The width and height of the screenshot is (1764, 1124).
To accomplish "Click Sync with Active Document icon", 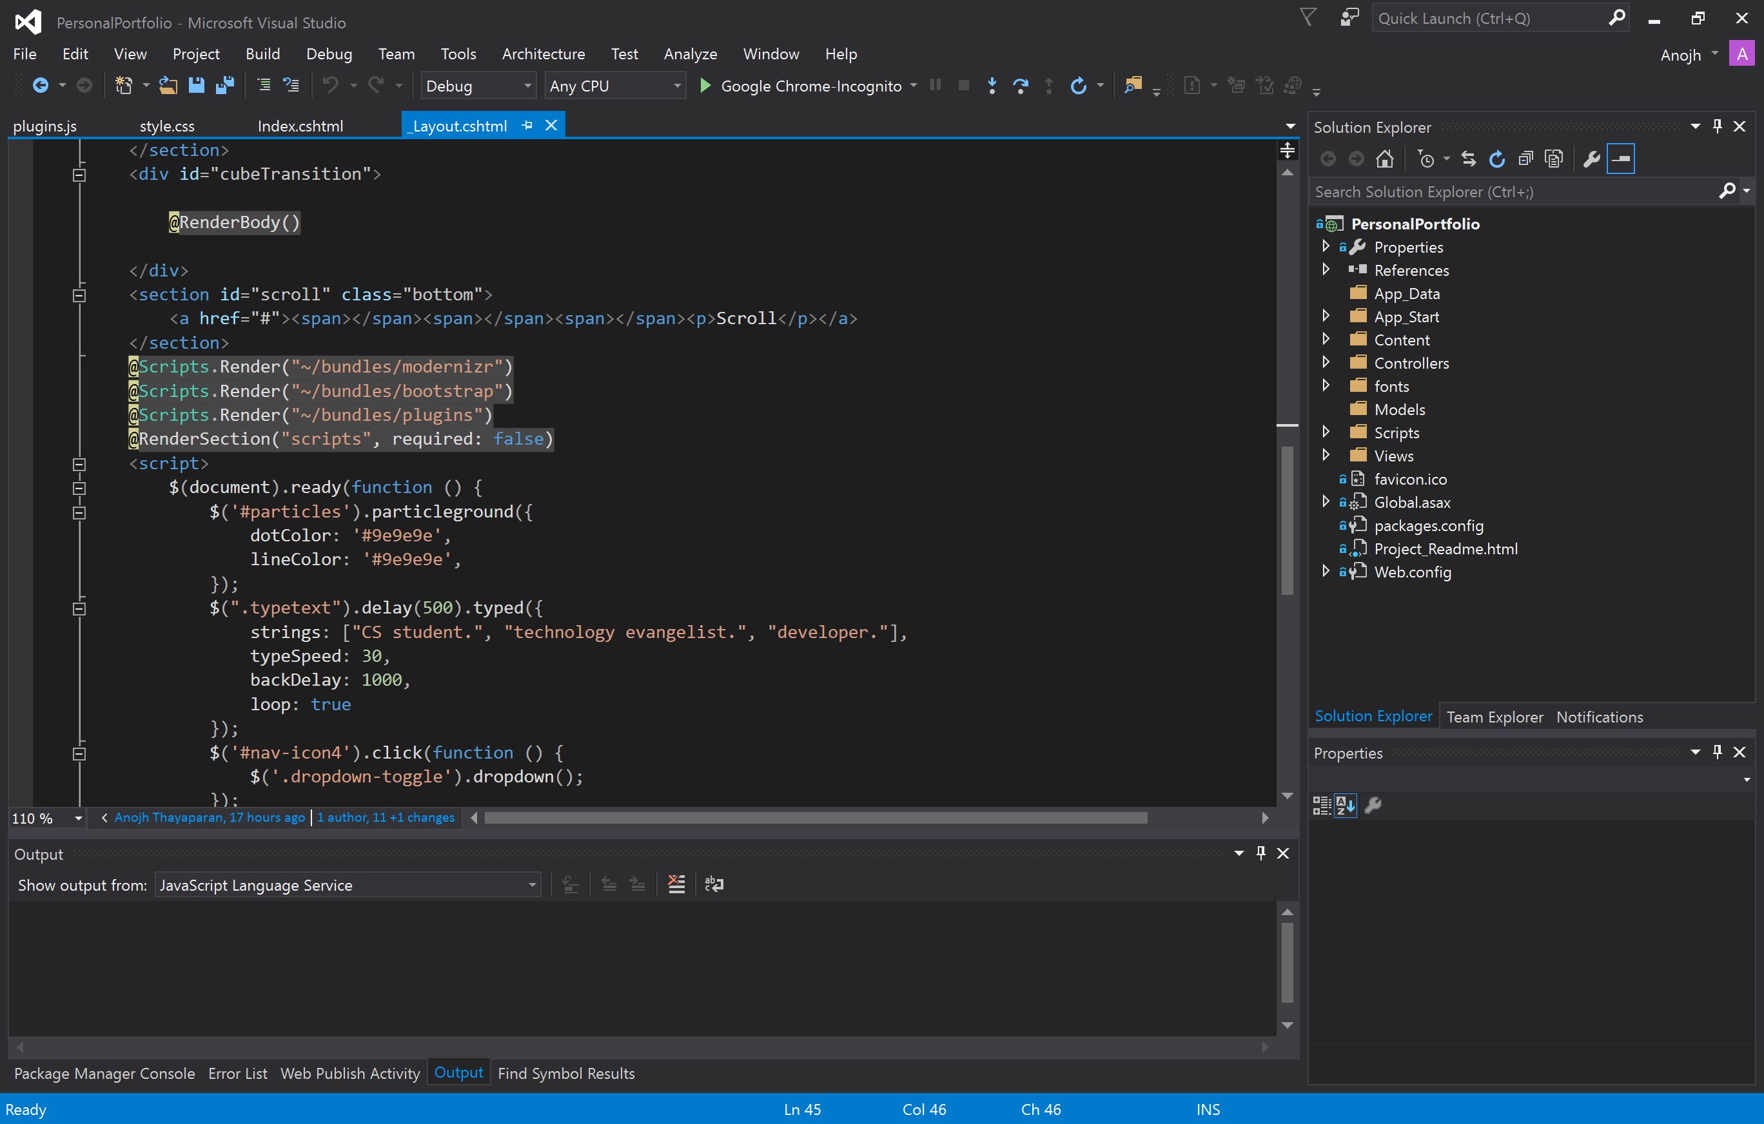I will [1468, 158].
